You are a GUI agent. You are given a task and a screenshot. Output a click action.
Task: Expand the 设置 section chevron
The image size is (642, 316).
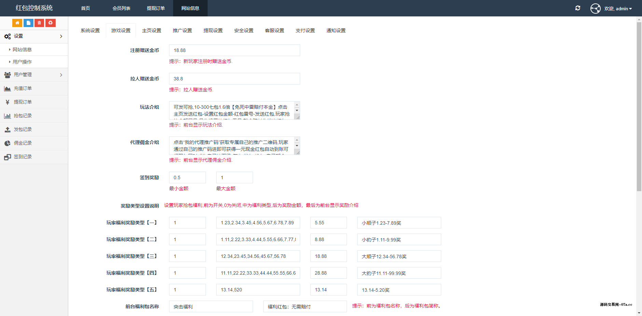[x=61, y=36]
